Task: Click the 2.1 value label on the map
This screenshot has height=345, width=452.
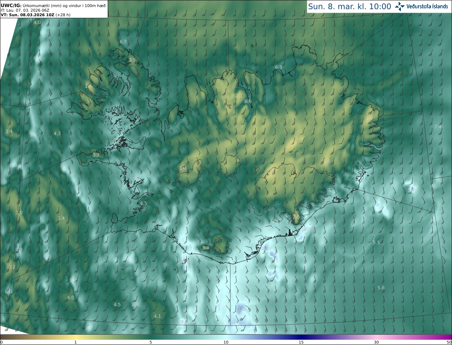Action: tap(239, 96)
